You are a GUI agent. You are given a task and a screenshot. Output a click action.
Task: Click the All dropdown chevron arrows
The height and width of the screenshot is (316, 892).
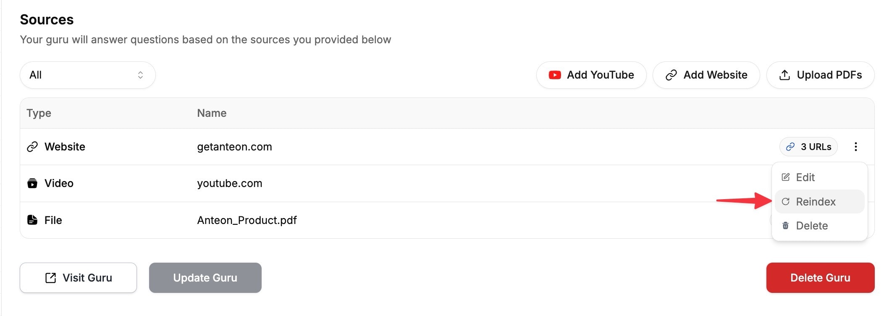[x=140, y=75]
